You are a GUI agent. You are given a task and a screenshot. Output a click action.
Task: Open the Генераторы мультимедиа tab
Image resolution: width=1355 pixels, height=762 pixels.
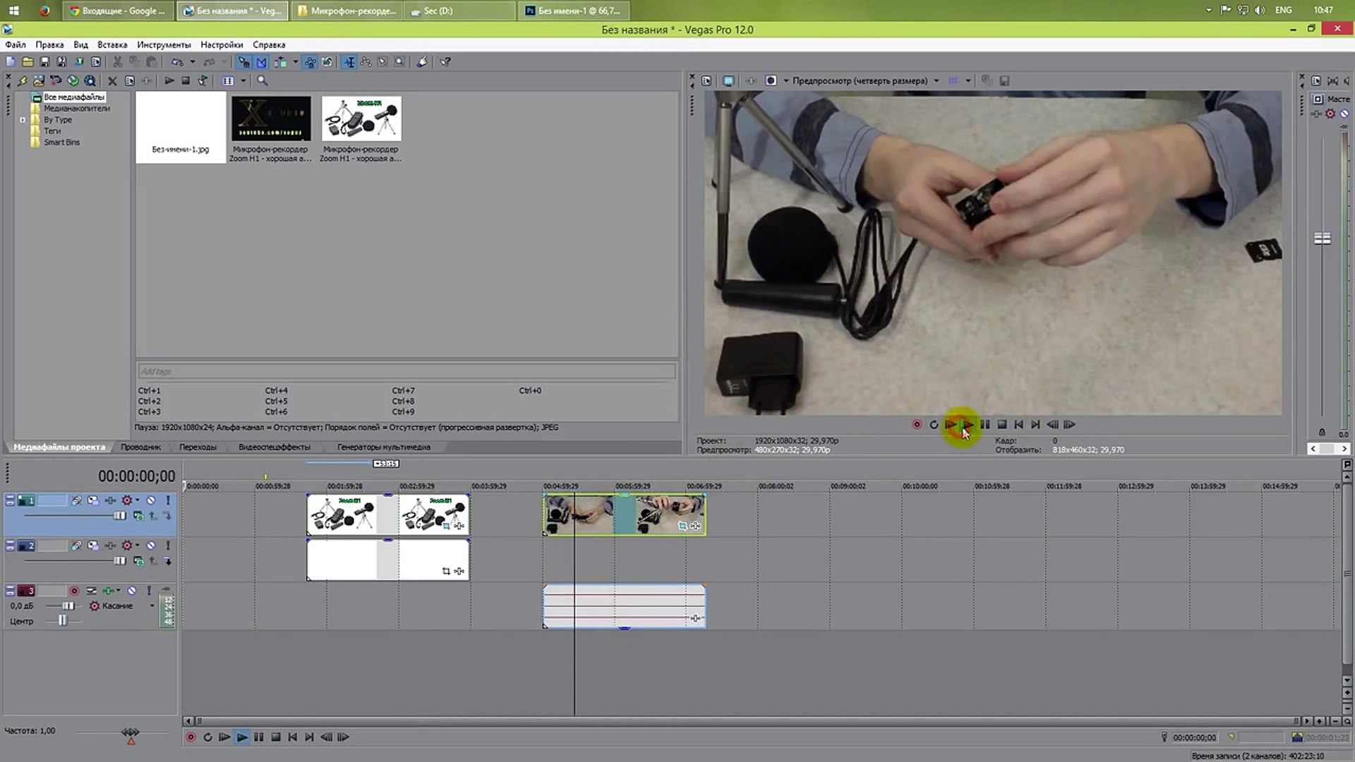pos(384,447)
